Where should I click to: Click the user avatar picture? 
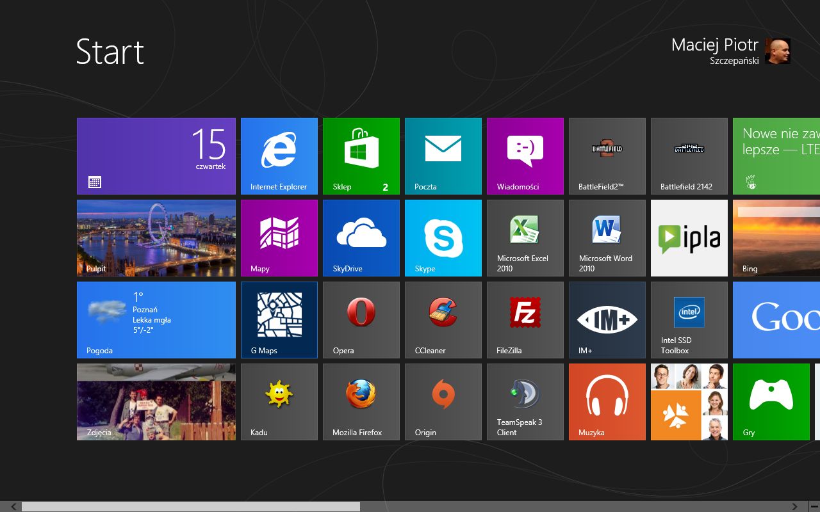coord(778,51)
